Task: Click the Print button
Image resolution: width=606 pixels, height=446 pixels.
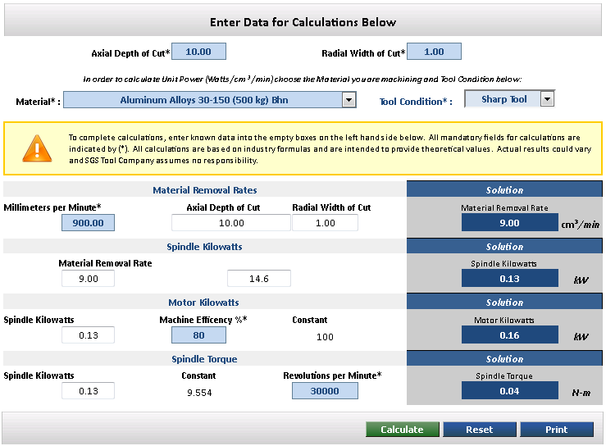Action: (x=556, y=430)
